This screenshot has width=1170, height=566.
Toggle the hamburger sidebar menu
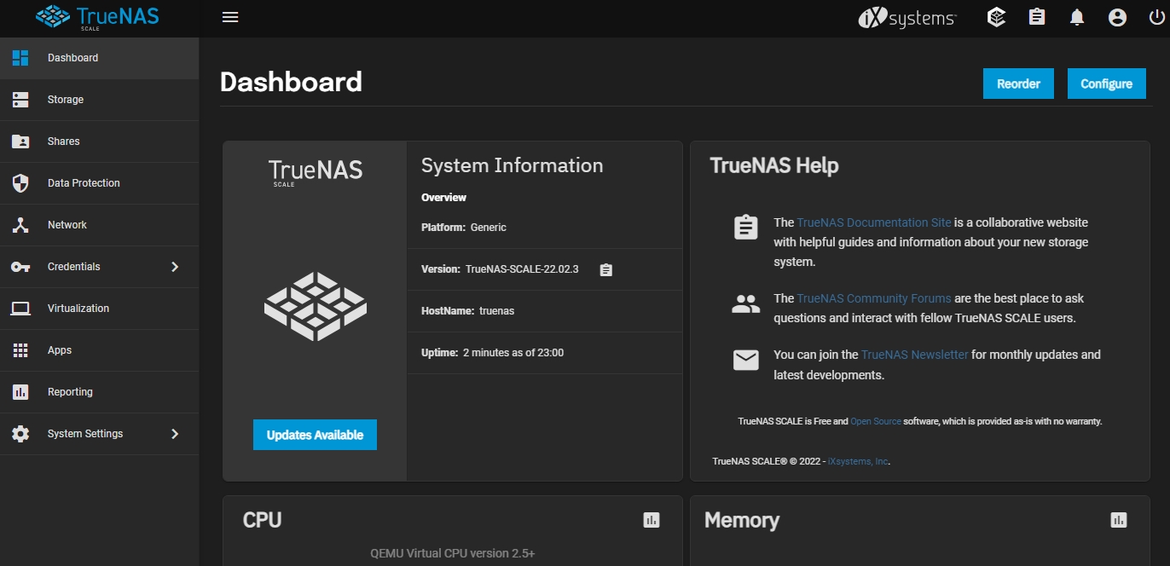(x=229, y=17)
